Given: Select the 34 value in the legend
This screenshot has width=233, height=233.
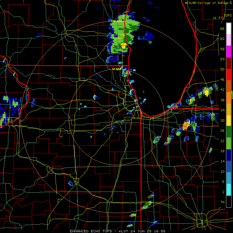Looking at the screenshot, I should tap(222, 110).
